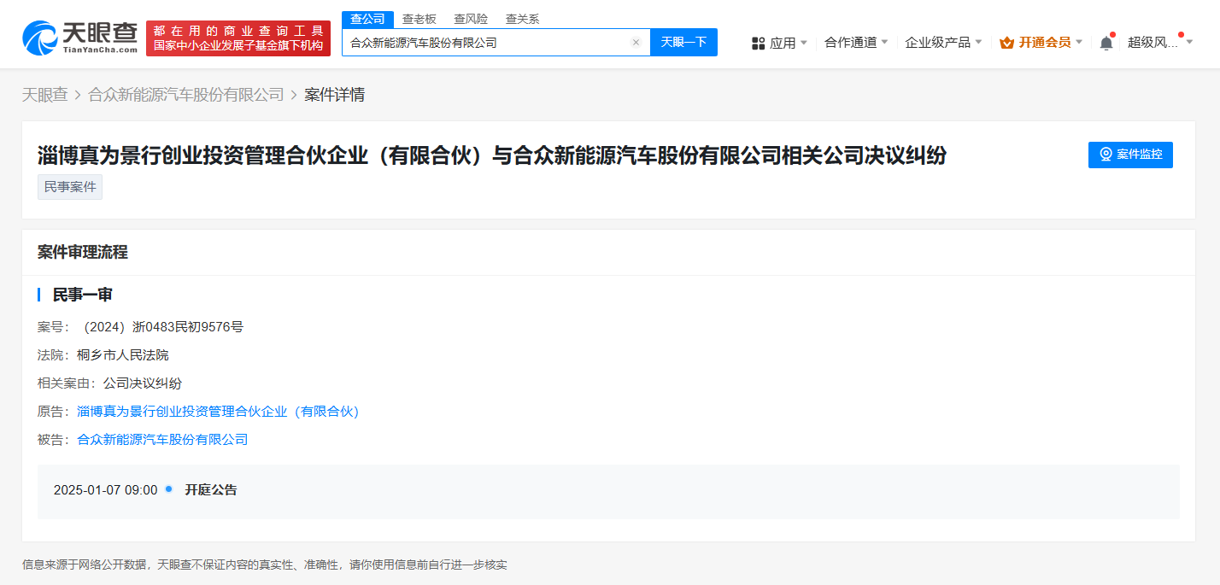Viewport: 1220px width, 585px height.
Task: Switch to the 查老板 tab
Action: click(419, 18)
